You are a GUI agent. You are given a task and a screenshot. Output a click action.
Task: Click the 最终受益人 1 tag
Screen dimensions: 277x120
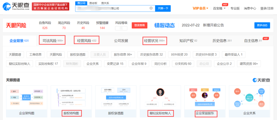(x=234, y=55)
